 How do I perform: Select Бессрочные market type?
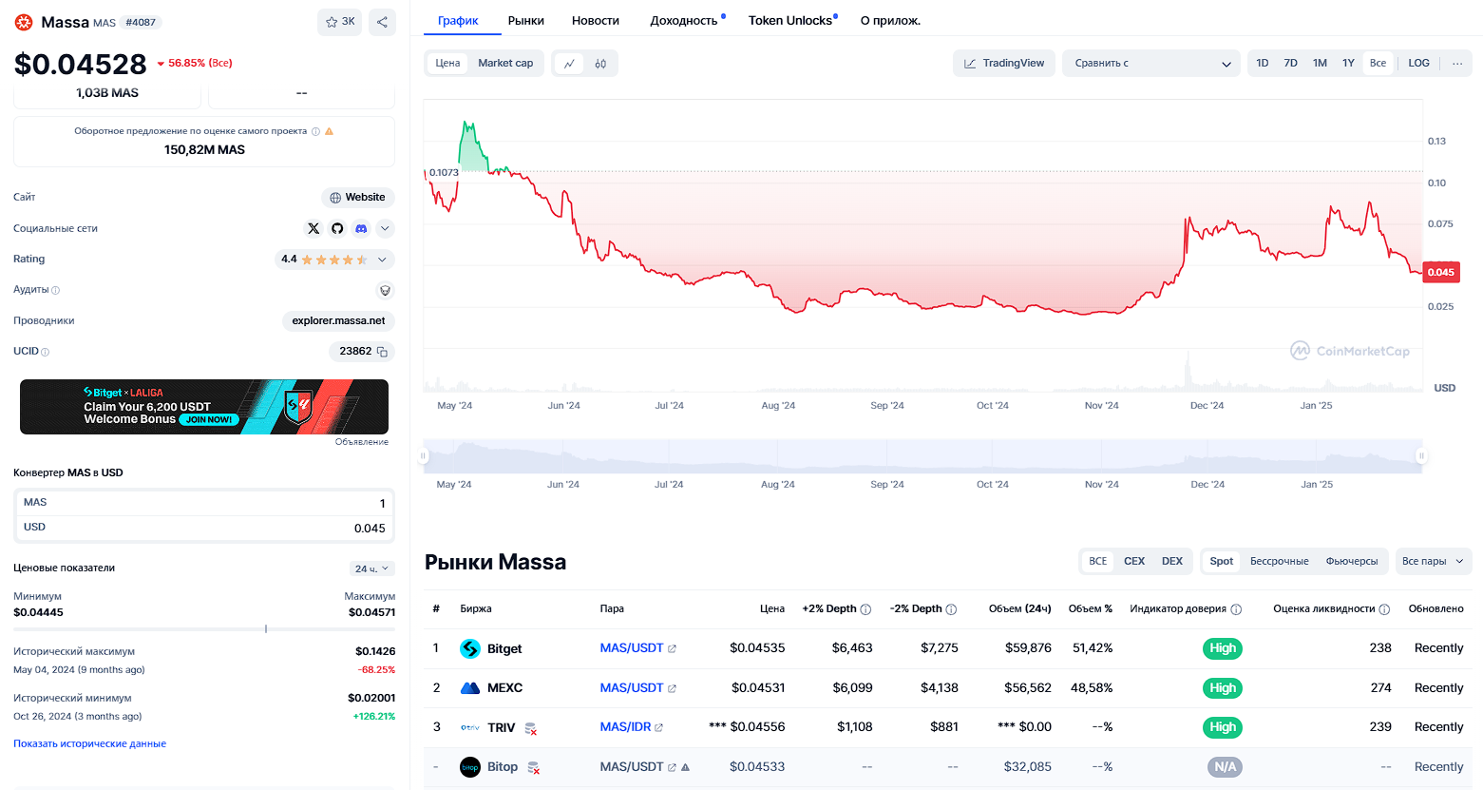[1279, 562]
